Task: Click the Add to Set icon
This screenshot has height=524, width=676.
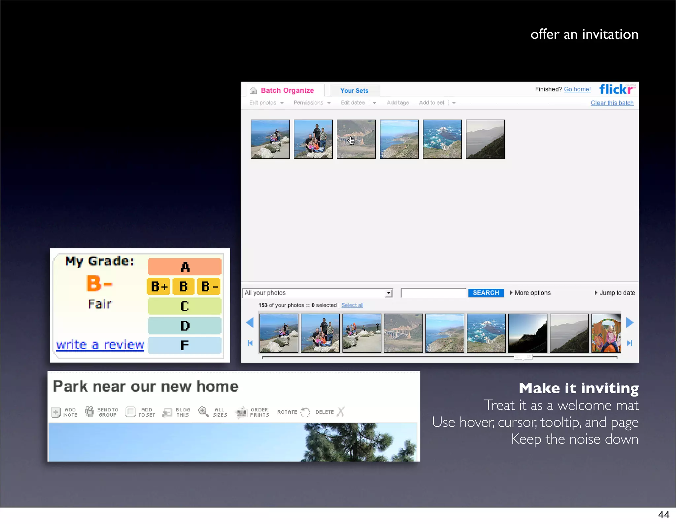Action: point(131,412)
